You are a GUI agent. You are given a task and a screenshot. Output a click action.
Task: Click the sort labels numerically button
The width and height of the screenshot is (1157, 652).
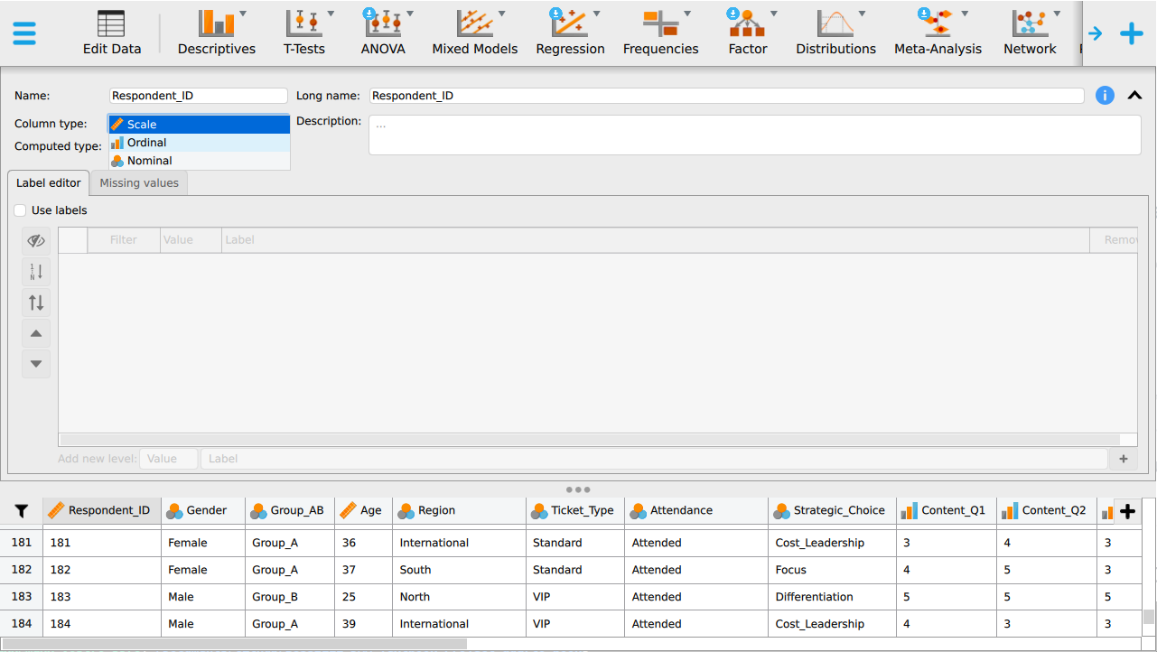click(36, 272)
